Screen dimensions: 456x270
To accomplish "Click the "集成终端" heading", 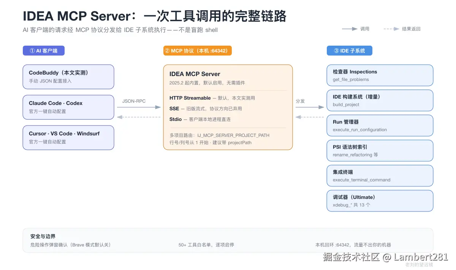I will [343, 172].
